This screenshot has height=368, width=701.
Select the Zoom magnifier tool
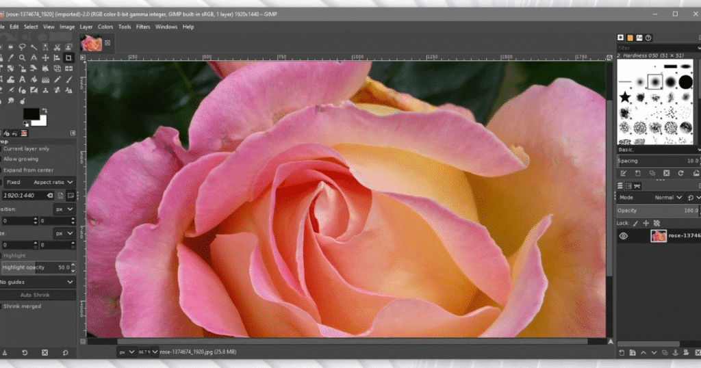[22, 58]
